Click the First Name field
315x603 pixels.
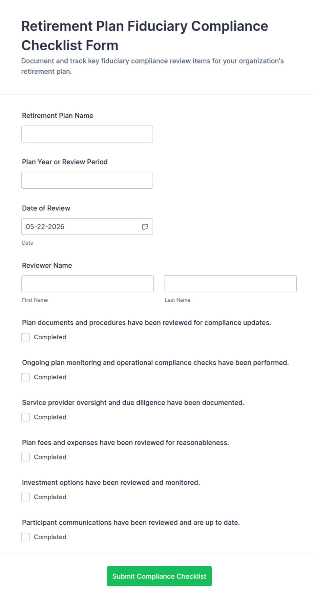coord(87,284)
